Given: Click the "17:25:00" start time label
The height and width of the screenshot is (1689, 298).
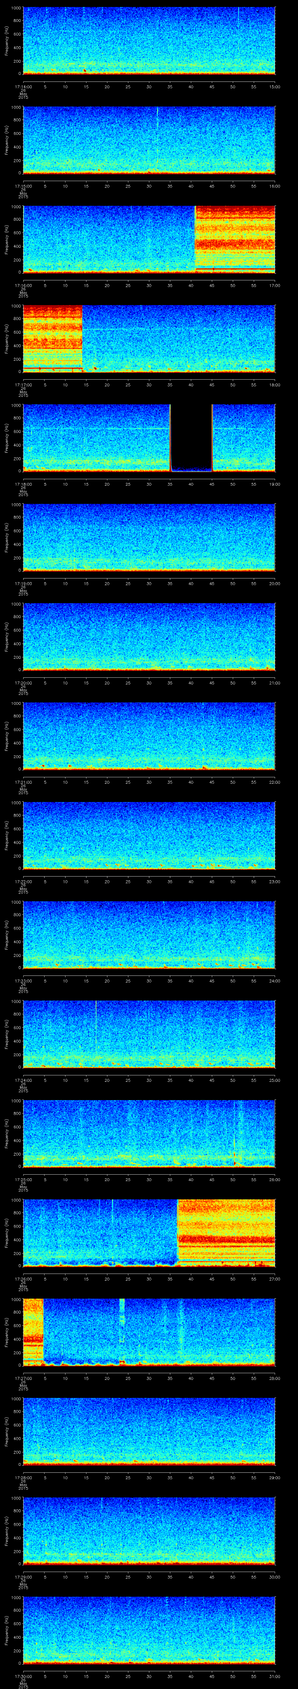Looking at the screenshot, I should [23, 1180].
